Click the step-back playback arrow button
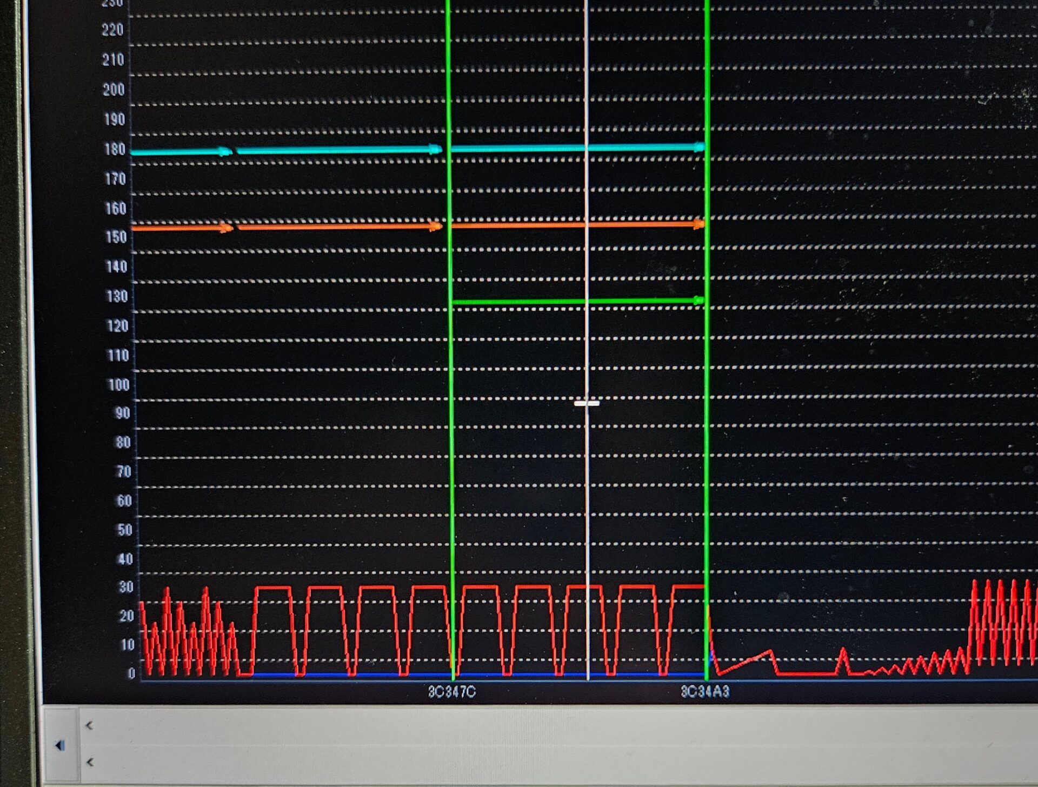1038x787 pixels. pyautogui.click(x=59, y=746)
